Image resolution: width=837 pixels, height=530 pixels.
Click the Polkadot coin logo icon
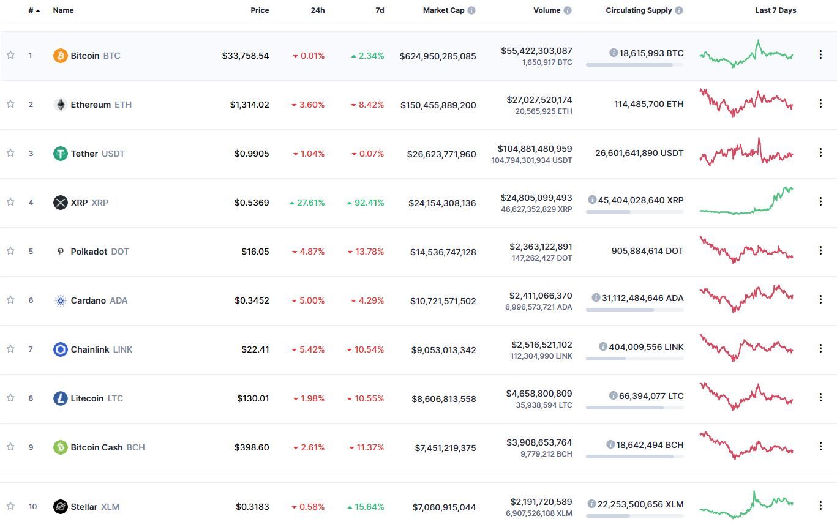60,252
